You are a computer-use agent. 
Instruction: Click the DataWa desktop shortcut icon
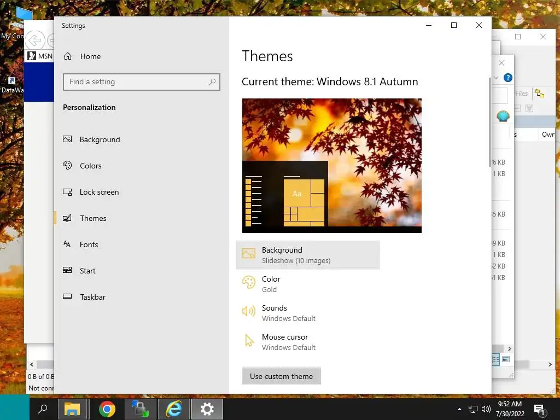[12, 85]
